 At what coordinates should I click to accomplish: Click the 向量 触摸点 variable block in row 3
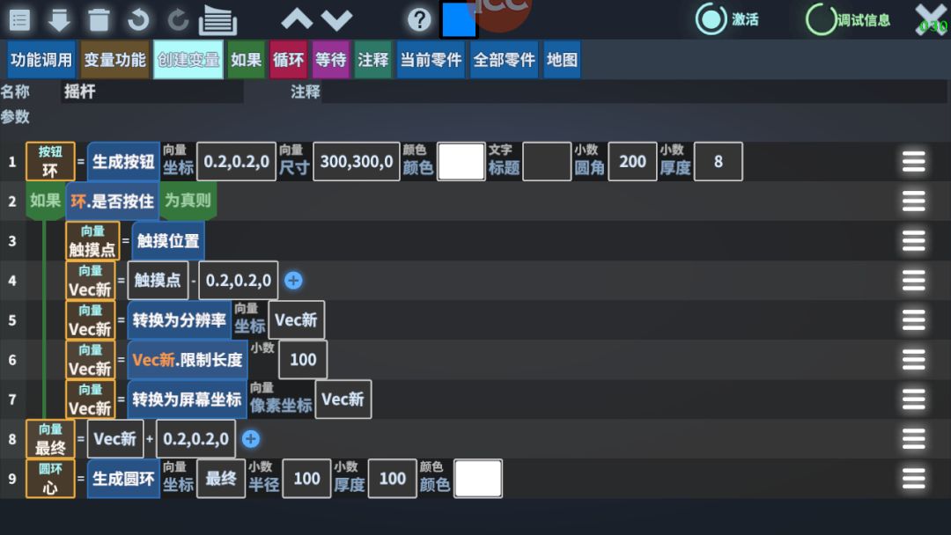[92, 241]
